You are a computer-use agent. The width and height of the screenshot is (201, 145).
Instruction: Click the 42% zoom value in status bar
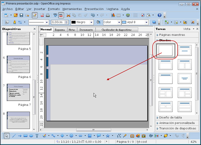(x=193, y=142)
